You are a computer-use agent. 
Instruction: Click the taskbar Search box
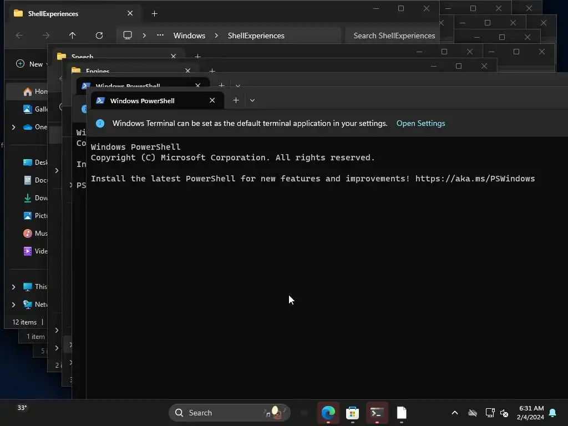230,413
